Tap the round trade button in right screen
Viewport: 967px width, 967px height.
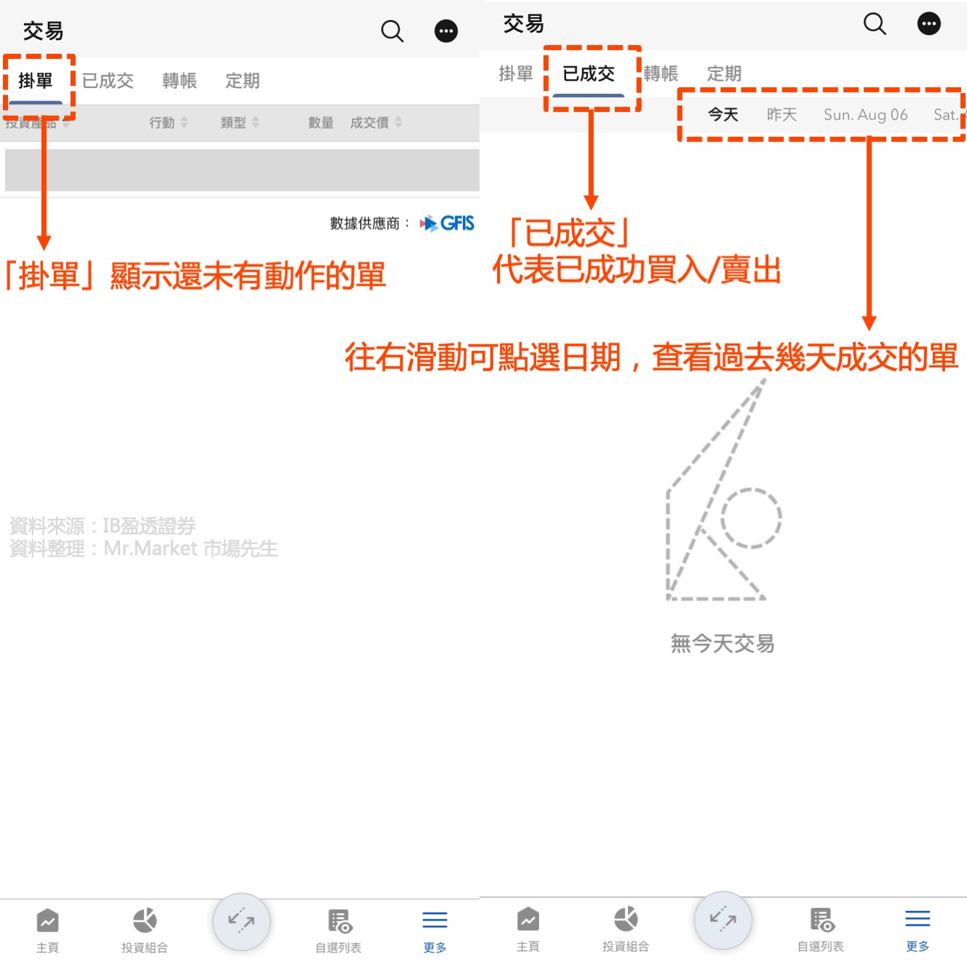coord(723,920)
